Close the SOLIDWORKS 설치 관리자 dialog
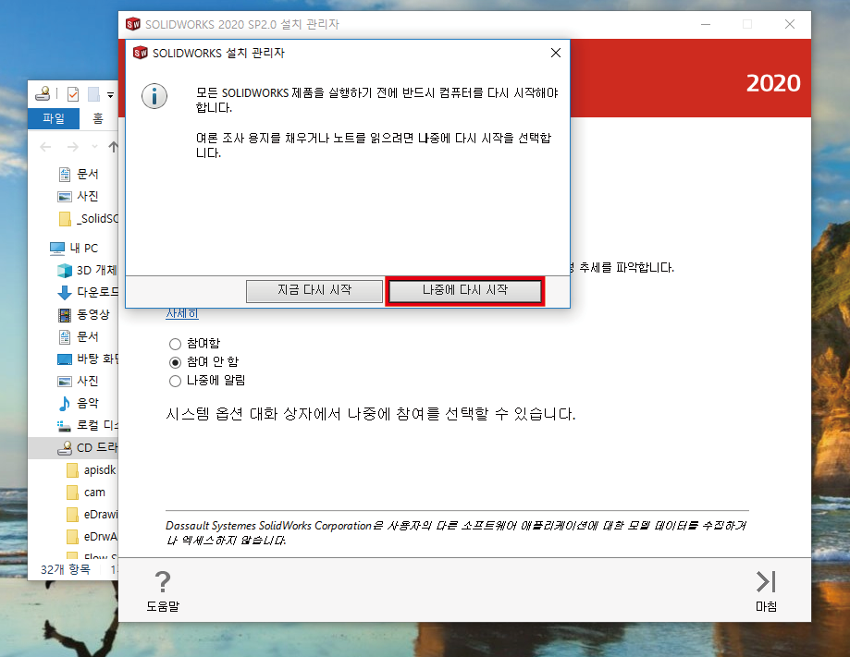The image size is (850, 657). [556, 53]
